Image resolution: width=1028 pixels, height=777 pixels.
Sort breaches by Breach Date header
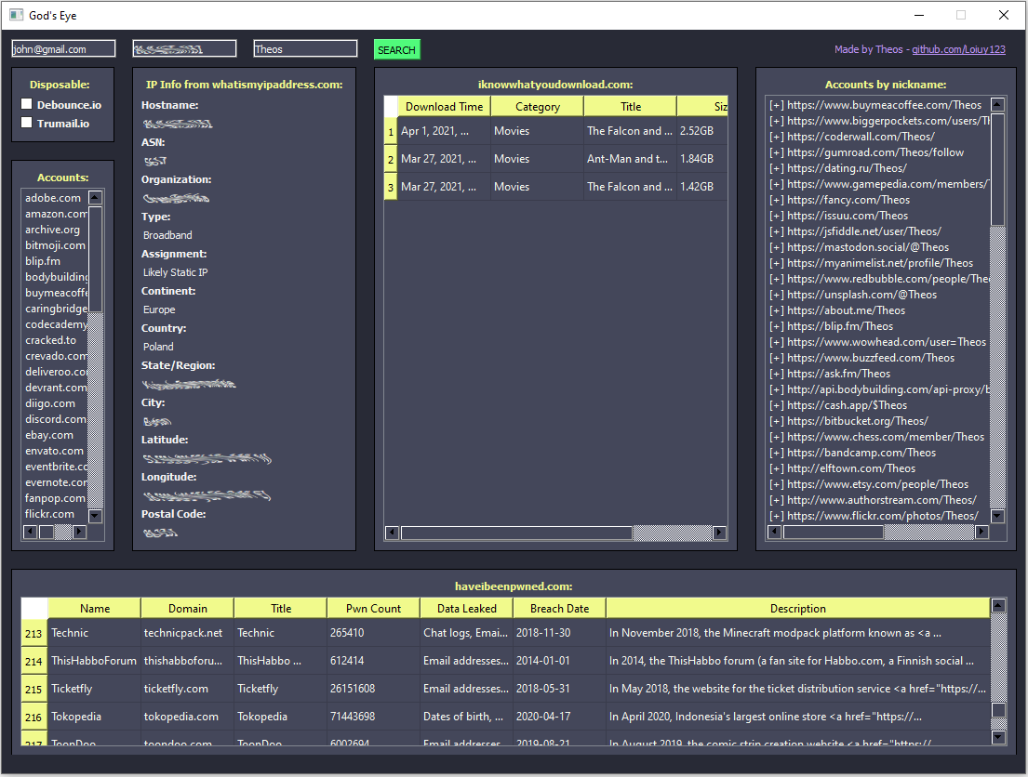click(559, 608)
